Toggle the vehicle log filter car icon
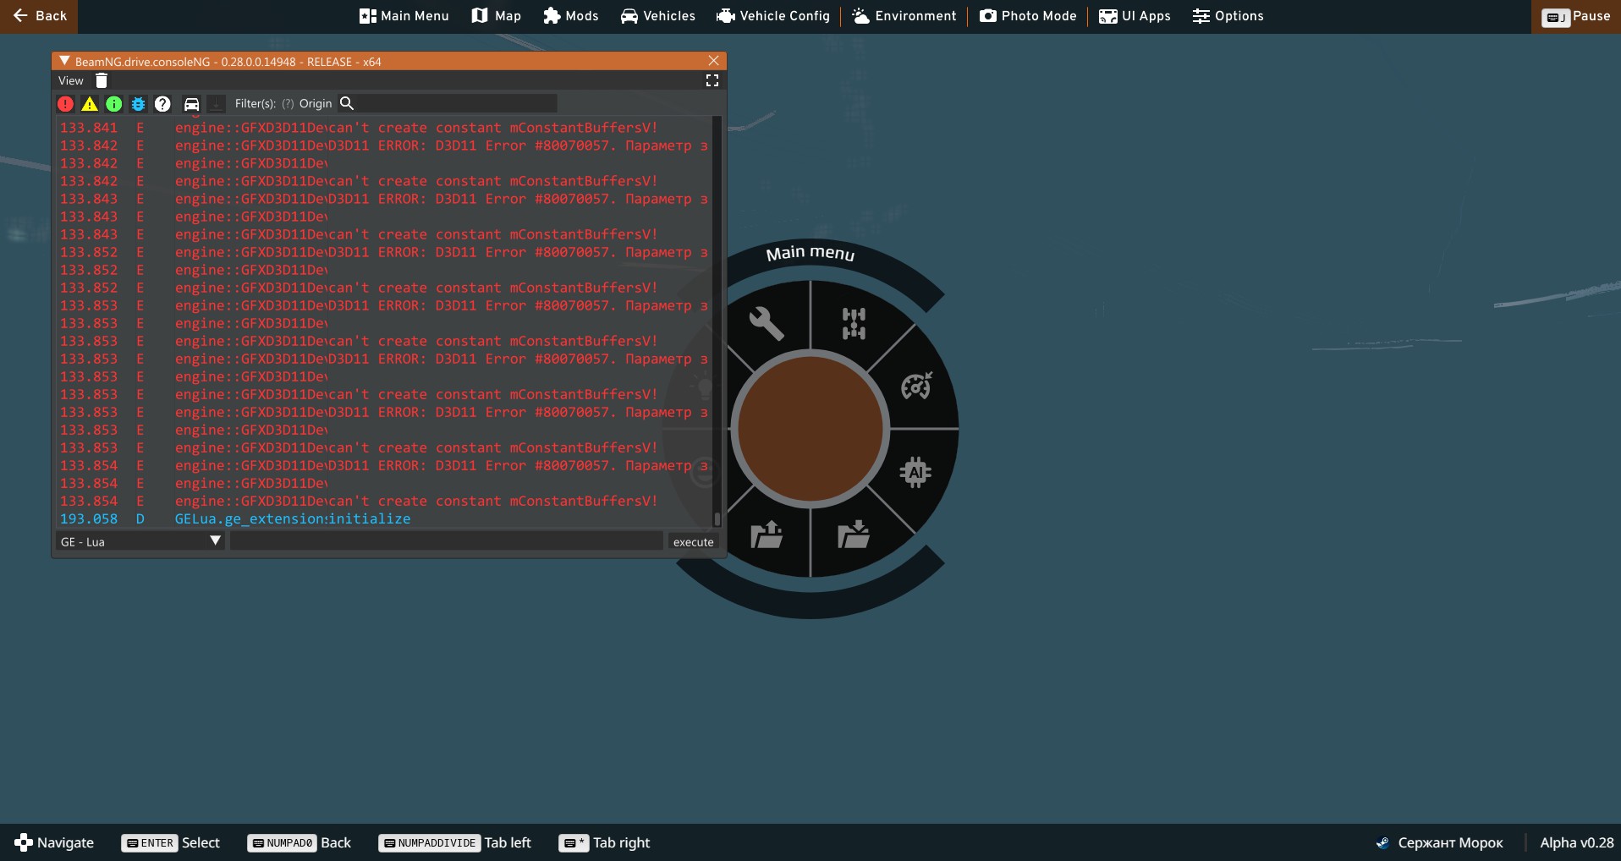This screenshot has height=861, width=1621. click(x=192, y=103)
